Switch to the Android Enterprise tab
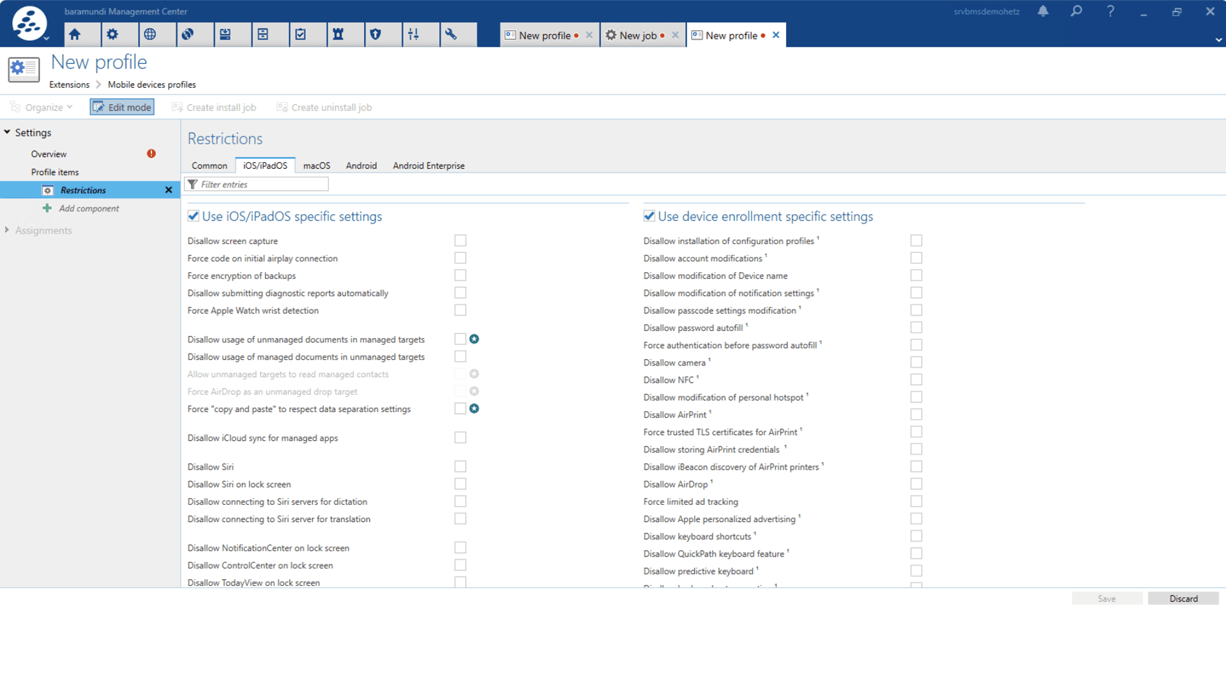Image resolution: width=1226 pixels, height=690 pixels. 428,165
